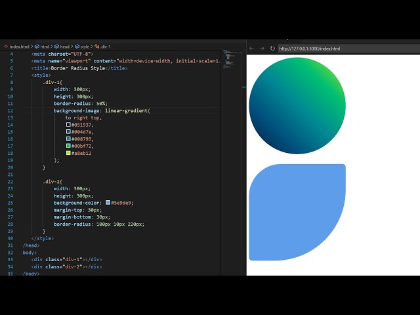This screenshot has height=315, width=420.
Task: Open color picker for #008793 swatch
Action: click(68, 138)
